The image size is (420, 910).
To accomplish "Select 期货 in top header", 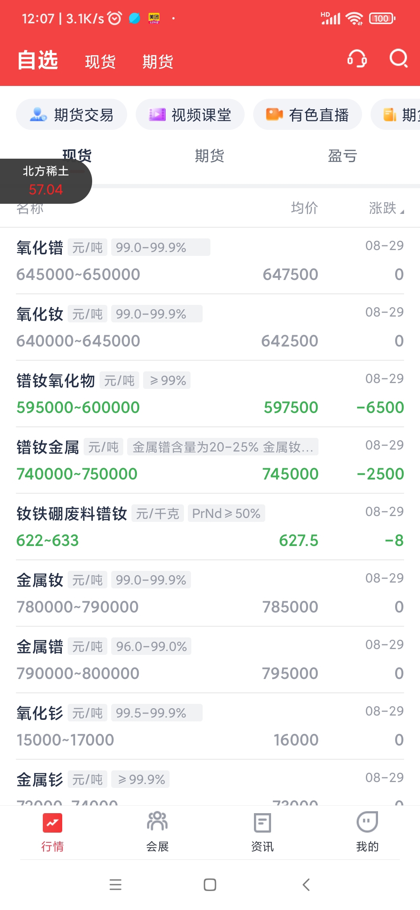I will 157,61.
